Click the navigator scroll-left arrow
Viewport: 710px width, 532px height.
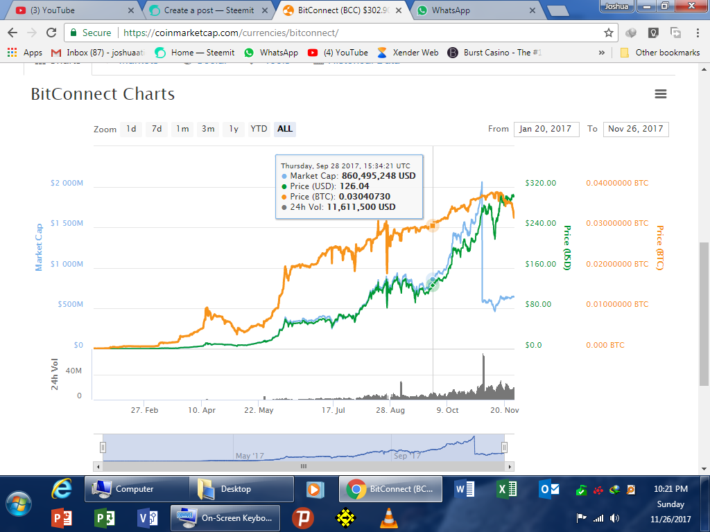(x=98, y=466)
